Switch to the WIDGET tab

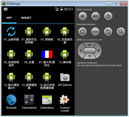pyautogui.click(x=26, y=18)
